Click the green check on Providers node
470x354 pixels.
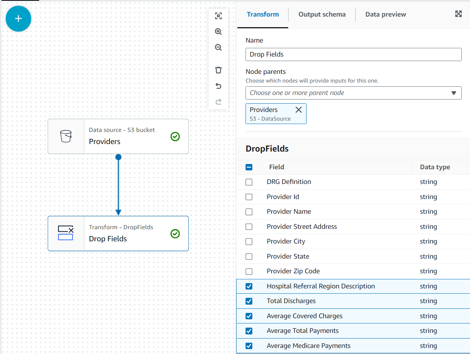tap(175, 136)
